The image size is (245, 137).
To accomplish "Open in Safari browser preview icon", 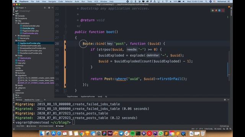I will (x=219, y=10).
